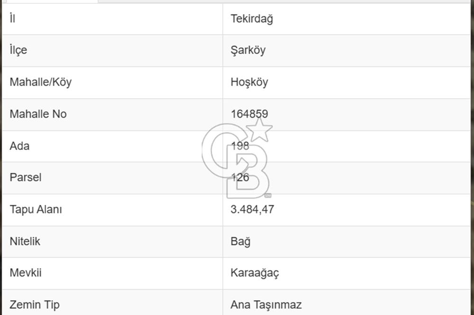Viewport: 474px width, 315px height.
Task: Click the Tapu Alanı label
Action: tap(36, 209)
